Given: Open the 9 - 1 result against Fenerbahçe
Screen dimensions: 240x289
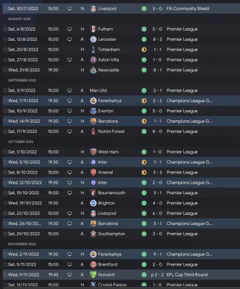Looking at the screenshot, I should (157, 254).
